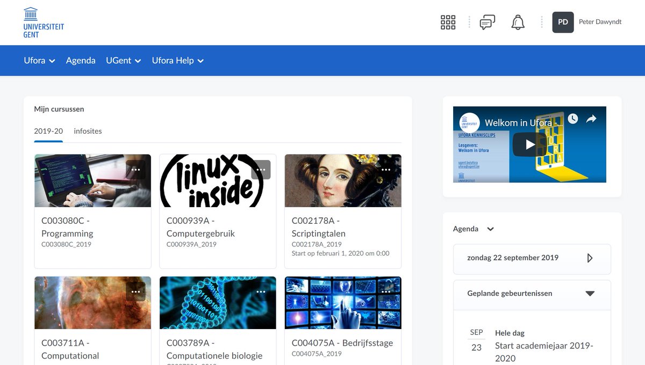The width and height of the screenshot is (645, 365).
Task: Click the Hele dag label
Action: [x=510, y=333]
